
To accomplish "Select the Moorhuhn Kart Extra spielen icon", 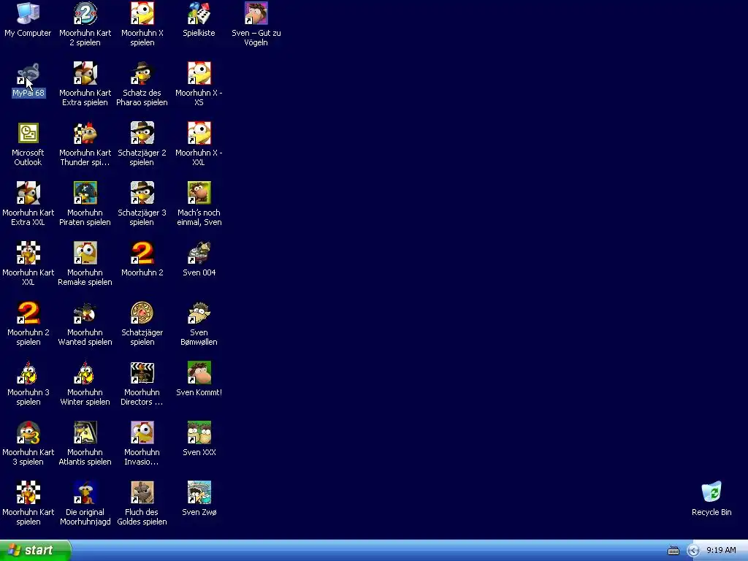I will point(85,74).
